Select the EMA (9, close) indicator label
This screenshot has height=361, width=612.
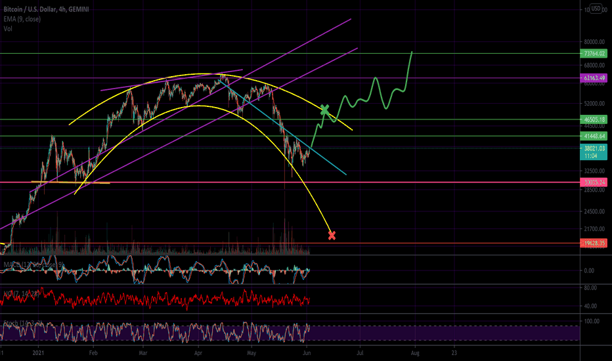(x=22, y=19)
